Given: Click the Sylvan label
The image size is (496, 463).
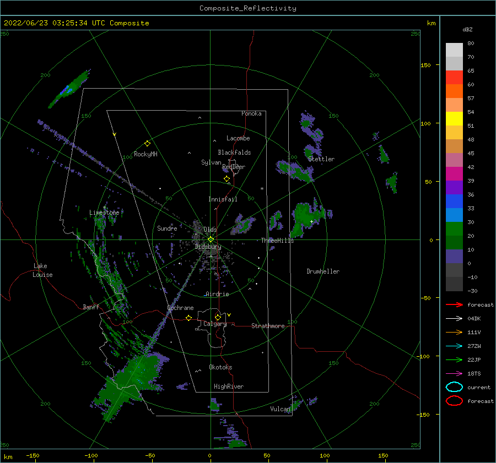Looking at the screenshot, I should (x=211, y=162).
